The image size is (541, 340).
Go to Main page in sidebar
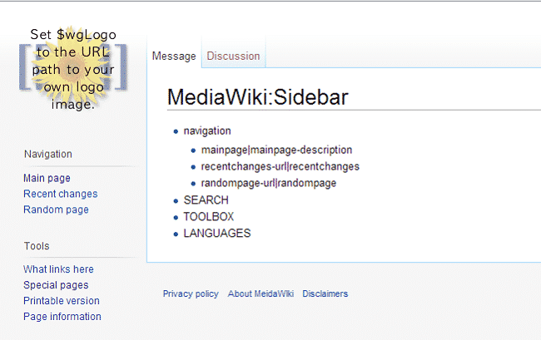click(47, 178)
